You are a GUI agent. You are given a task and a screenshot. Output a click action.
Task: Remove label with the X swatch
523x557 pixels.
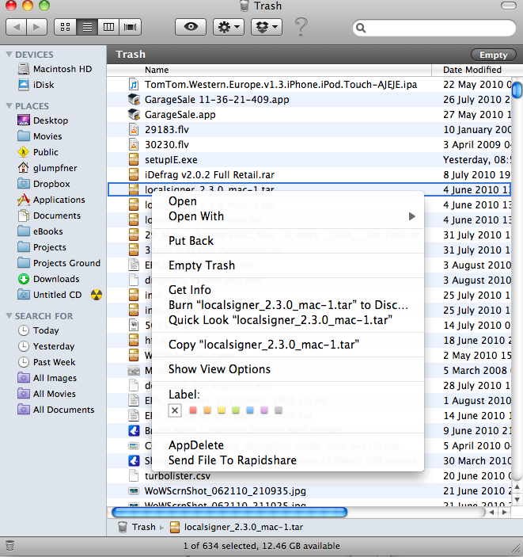(175, 410)
